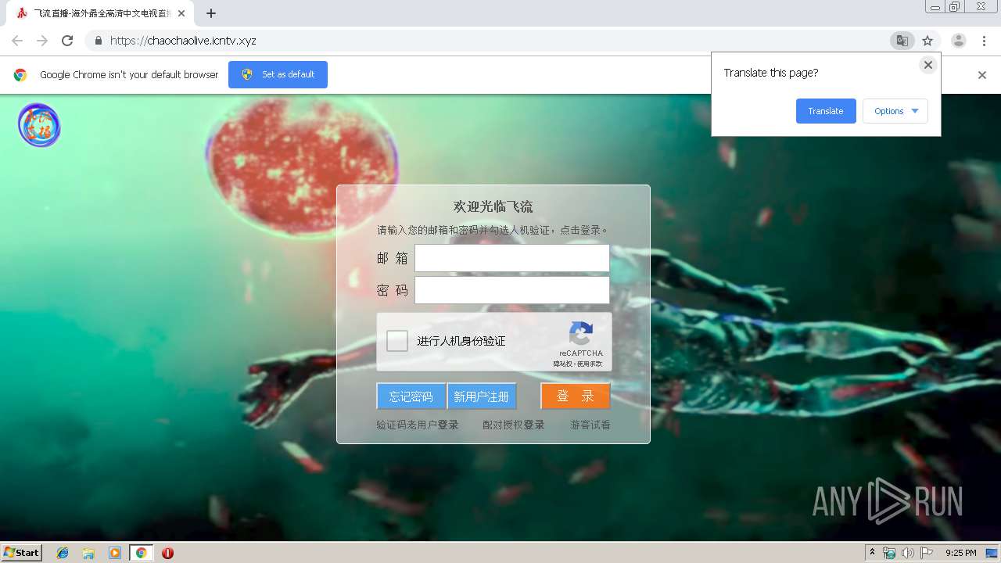Viewport: 1001px width, 563px height.
Task: Click the 游客试看 link
Action: point(590,425)
